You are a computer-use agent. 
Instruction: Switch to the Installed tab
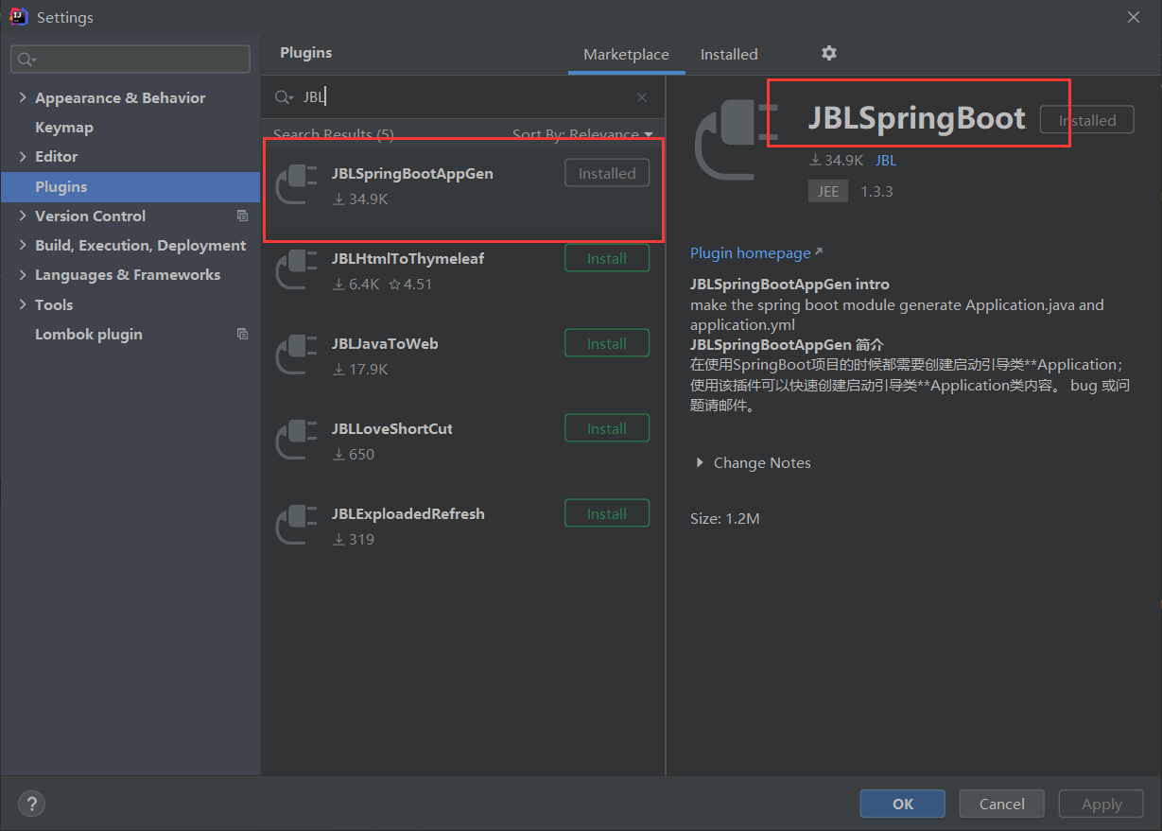click(729, 55)
